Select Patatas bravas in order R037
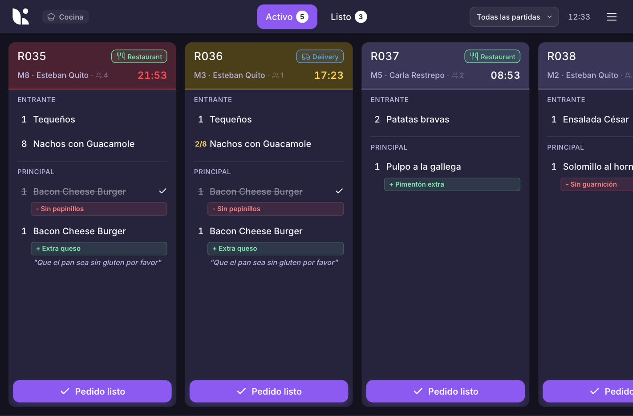Viewport: 633px width, 416px height. (445, 119)
